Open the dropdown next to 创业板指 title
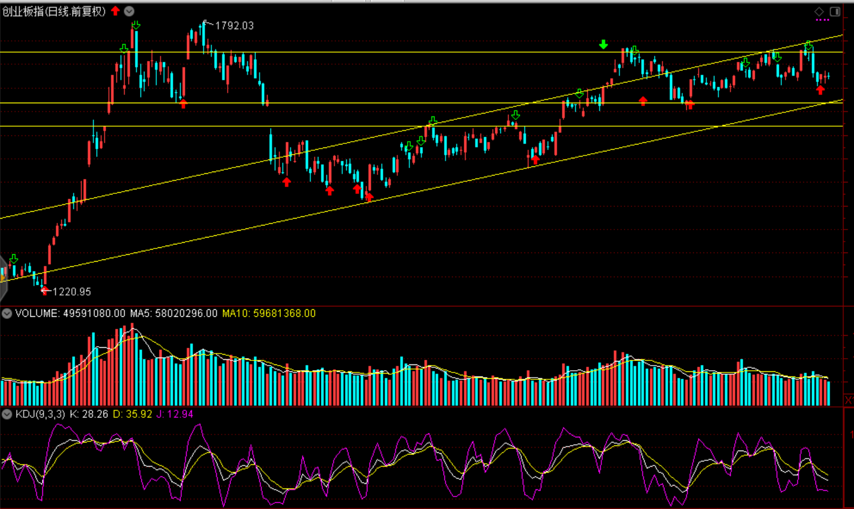This screenshot has width=854, height=509. pyautogui.click(x=129, y=11)
